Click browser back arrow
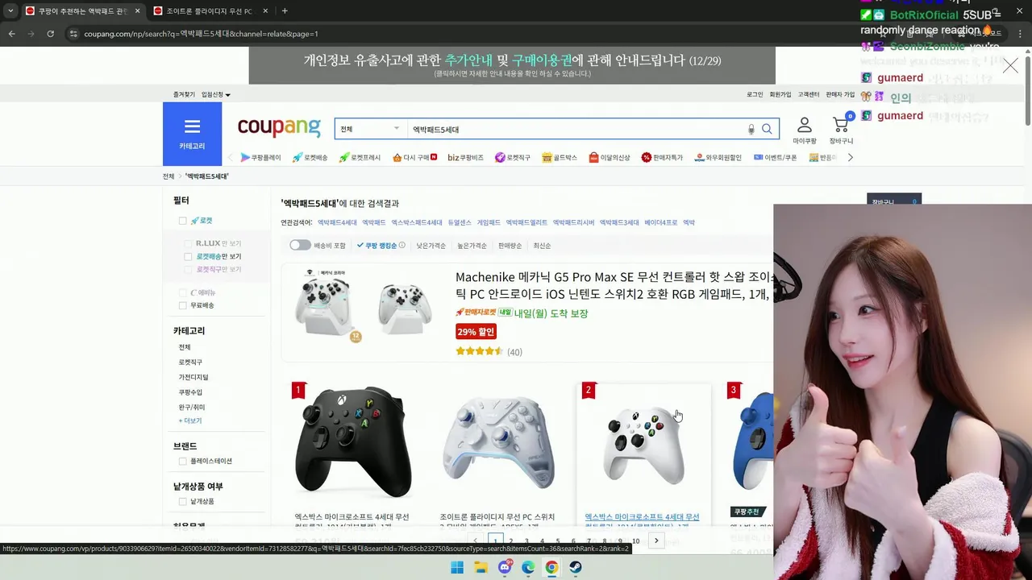1032x580 pixels. click(x=11, y=34)
